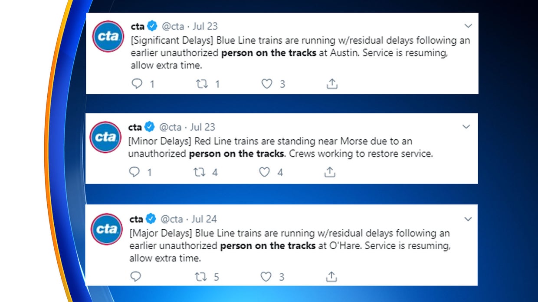Open the Jul 24 tweet's dropdown arrow
This screenshot has width=538, height=302.
(468, 219)
